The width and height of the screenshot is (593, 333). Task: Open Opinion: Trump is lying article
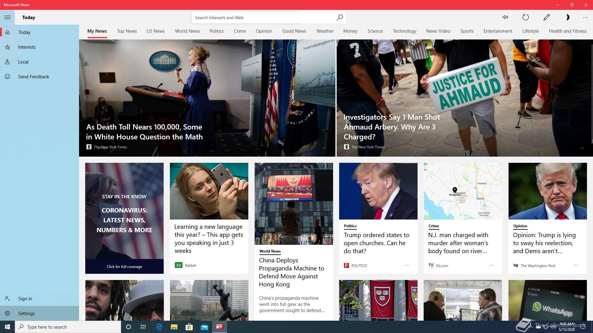pos(544,243)
